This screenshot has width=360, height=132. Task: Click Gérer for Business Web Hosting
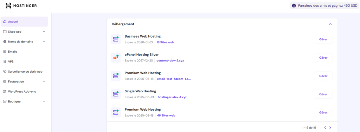click(x=323, y=39)
